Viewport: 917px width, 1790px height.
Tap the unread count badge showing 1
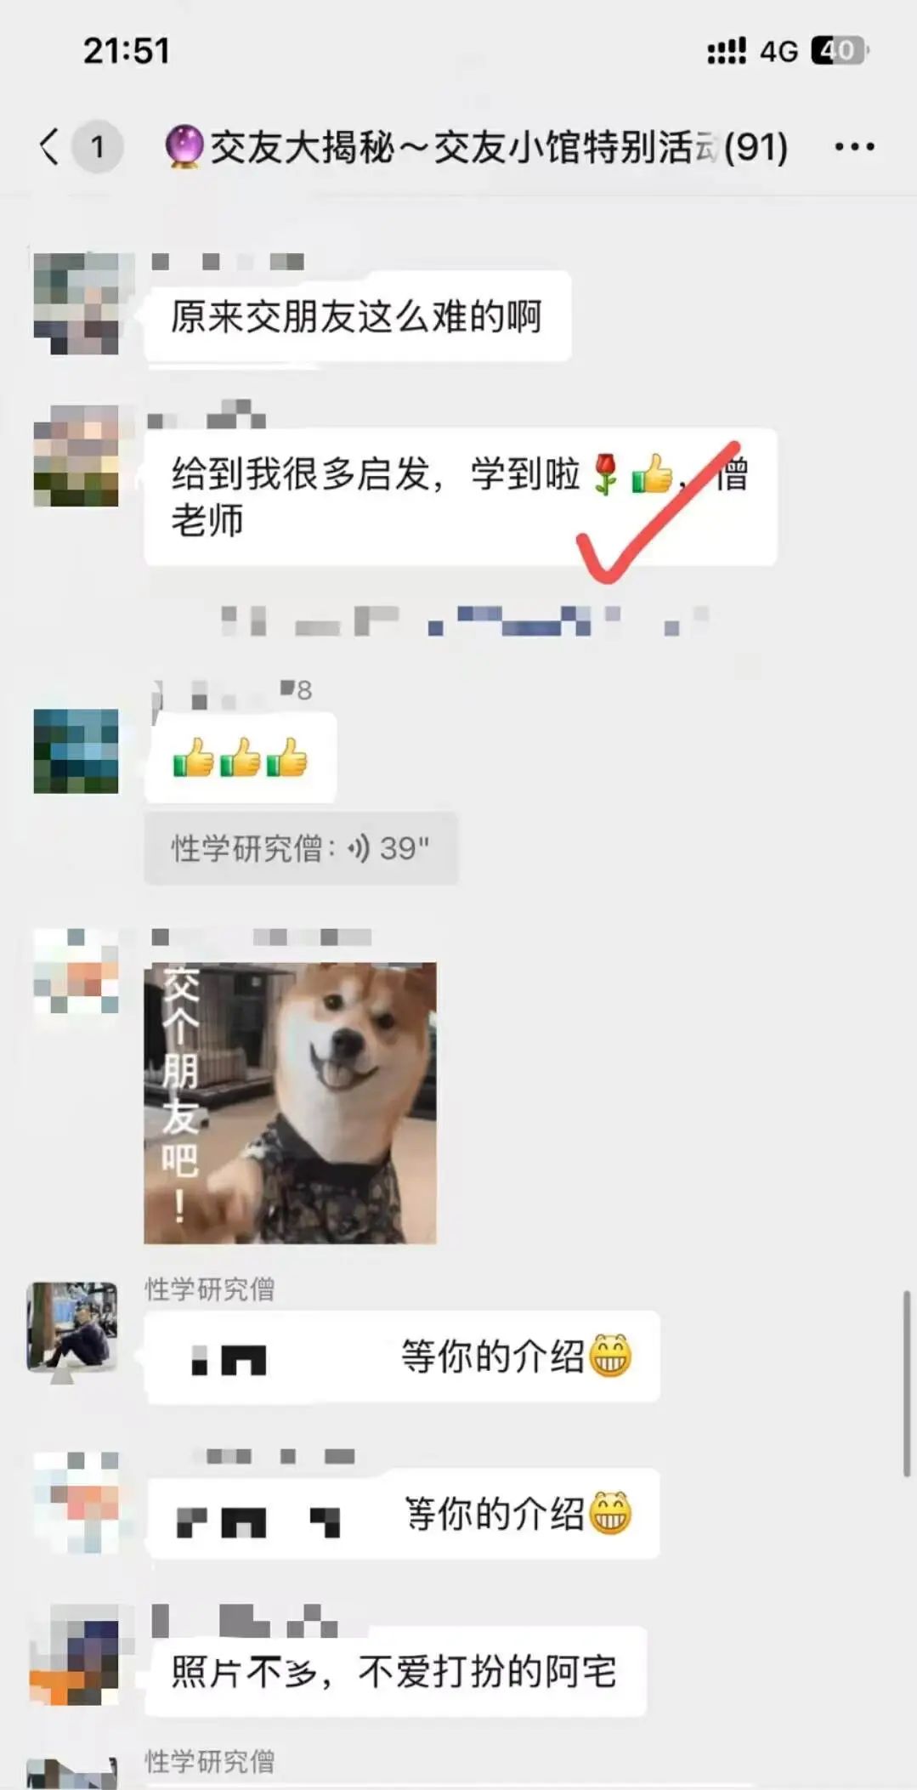coord(98,146)
